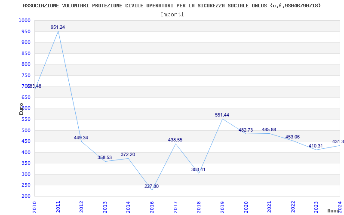Click the Importi subtitle
The width and height of the screenshot is (344, 215).
[172, 15]
